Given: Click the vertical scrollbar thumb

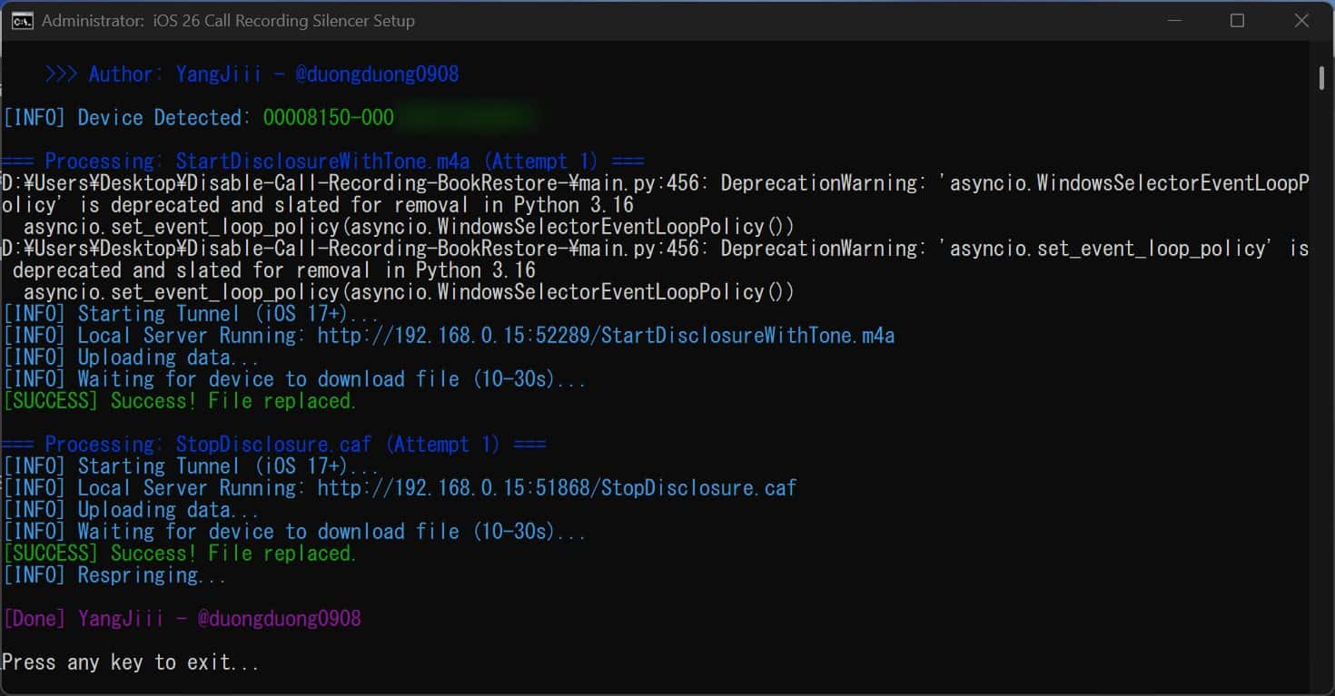Looking at the screenshot, I should pos(1321,77).
